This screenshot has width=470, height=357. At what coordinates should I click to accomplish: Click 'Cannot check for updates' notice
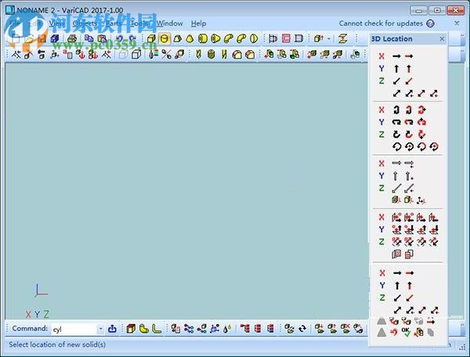coord(381,23)
